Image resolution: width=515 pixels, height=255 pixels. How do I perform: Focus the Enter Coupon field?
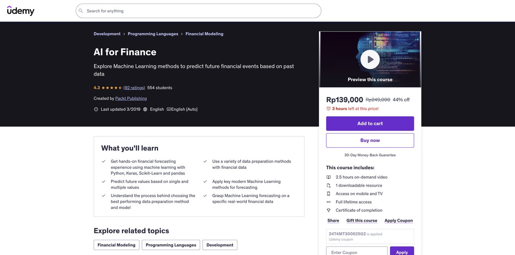pos(357,251)
